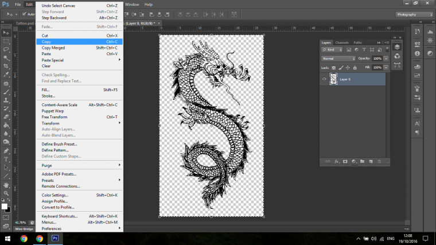
Task: Create a new layer group
Action: 362,161
